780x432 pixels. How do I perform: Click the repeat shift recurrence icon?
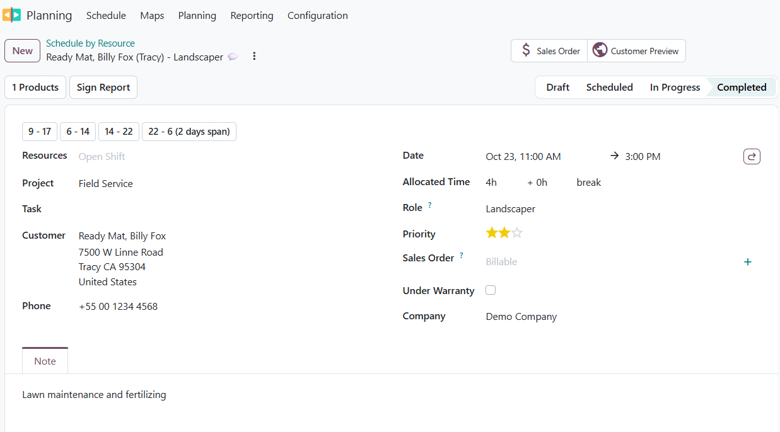[752, 156]
